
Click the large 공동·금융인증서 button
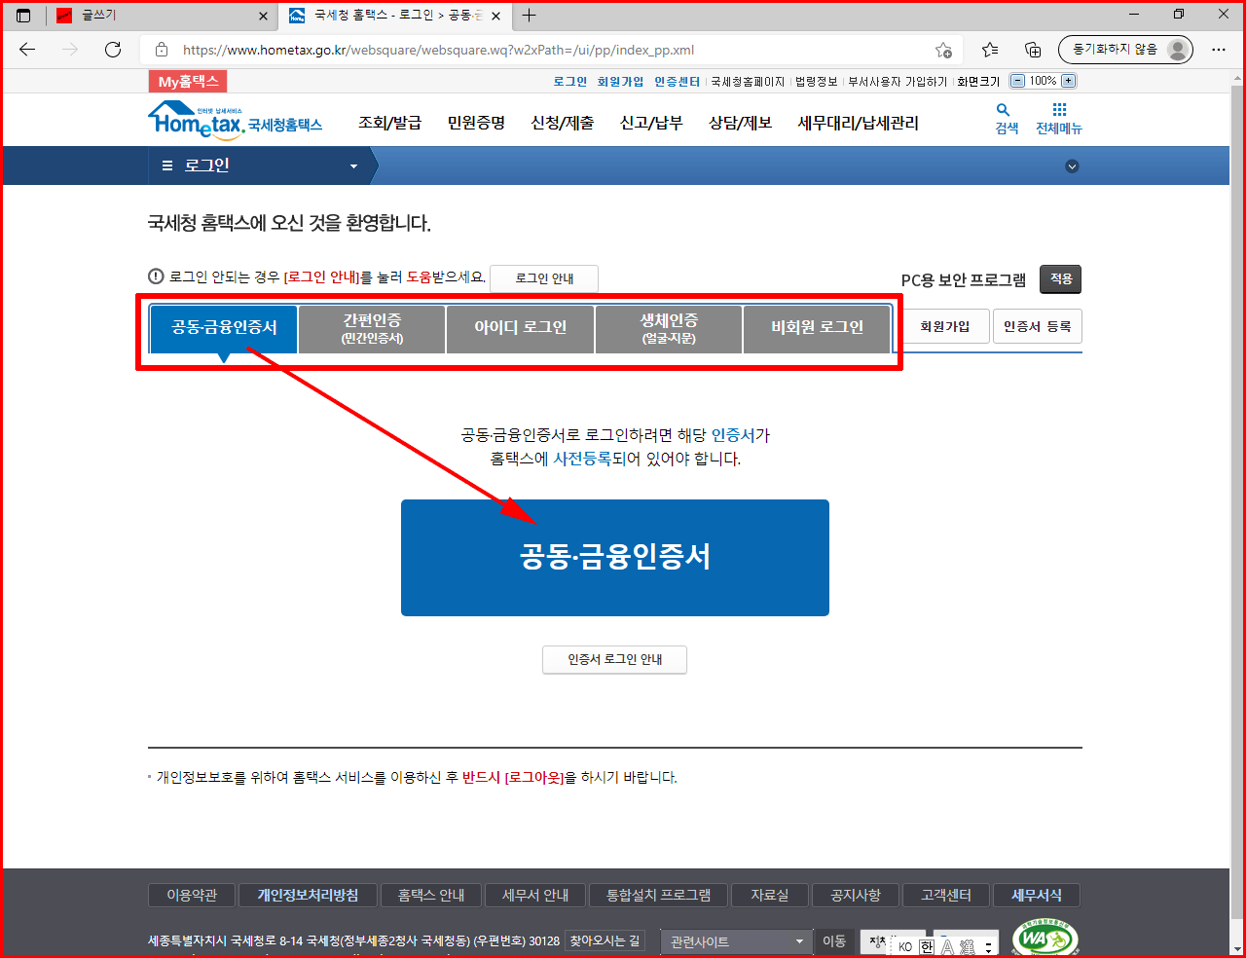pos(615,558)
